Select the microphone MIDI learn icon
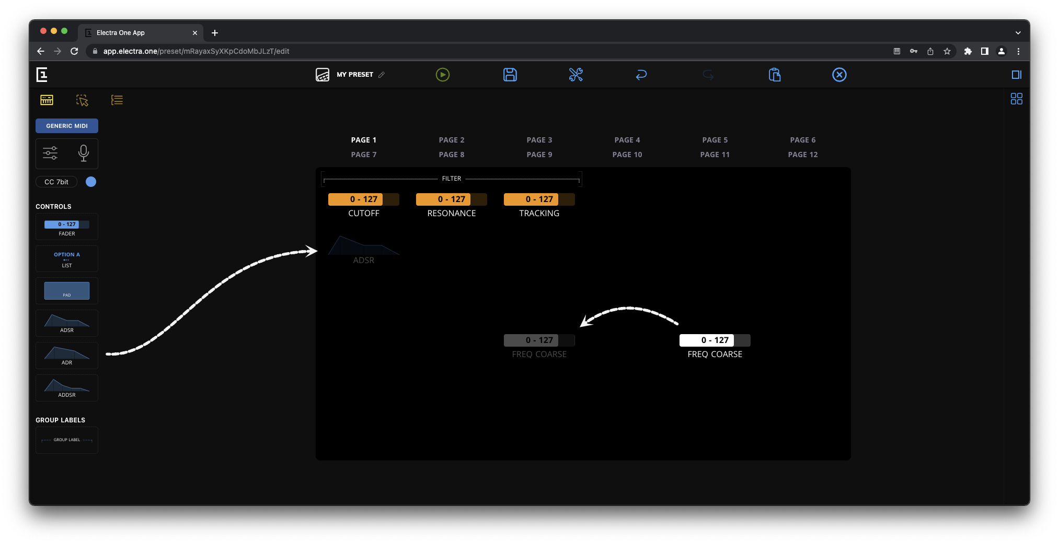1059x544 pixels. pyautogui.click(x=83, y=153)
